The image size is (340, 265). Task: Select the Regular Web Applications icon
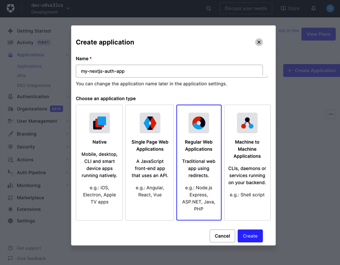[199, 123]
